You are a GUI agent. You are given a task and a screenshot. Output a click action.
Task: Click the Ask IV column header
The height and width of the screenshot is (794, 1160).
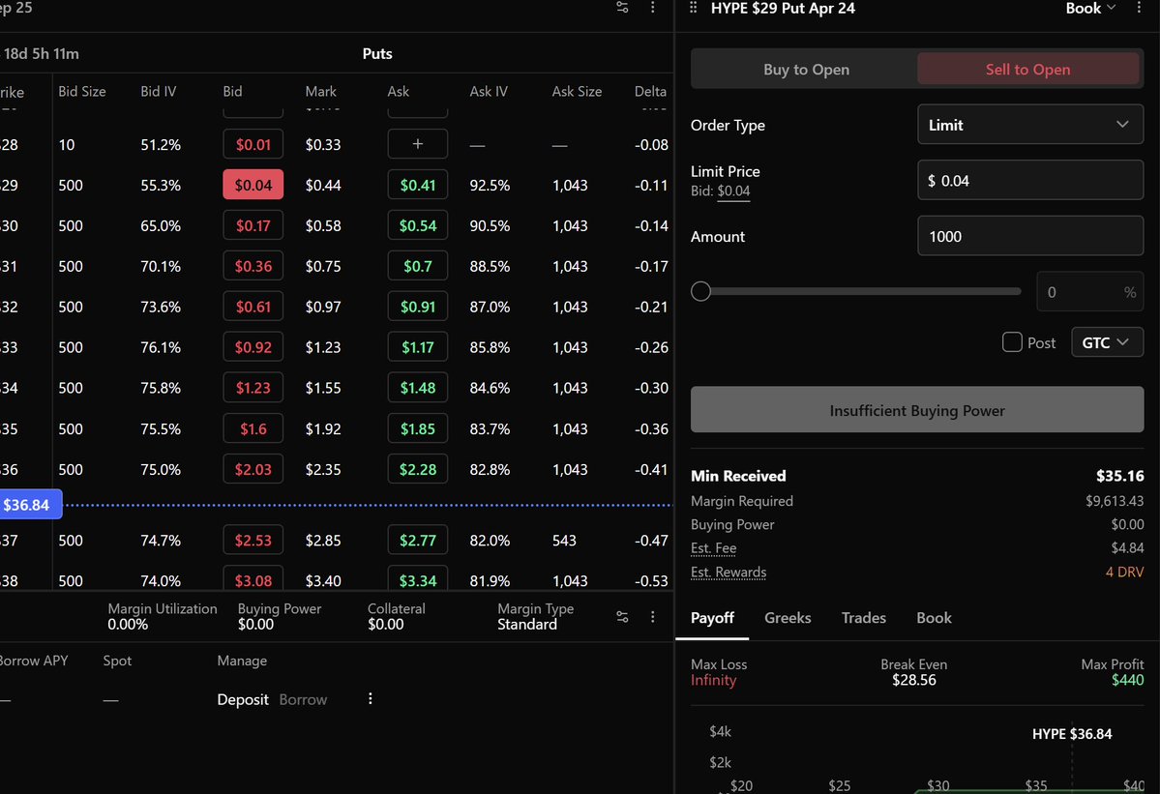coord(489,92)
